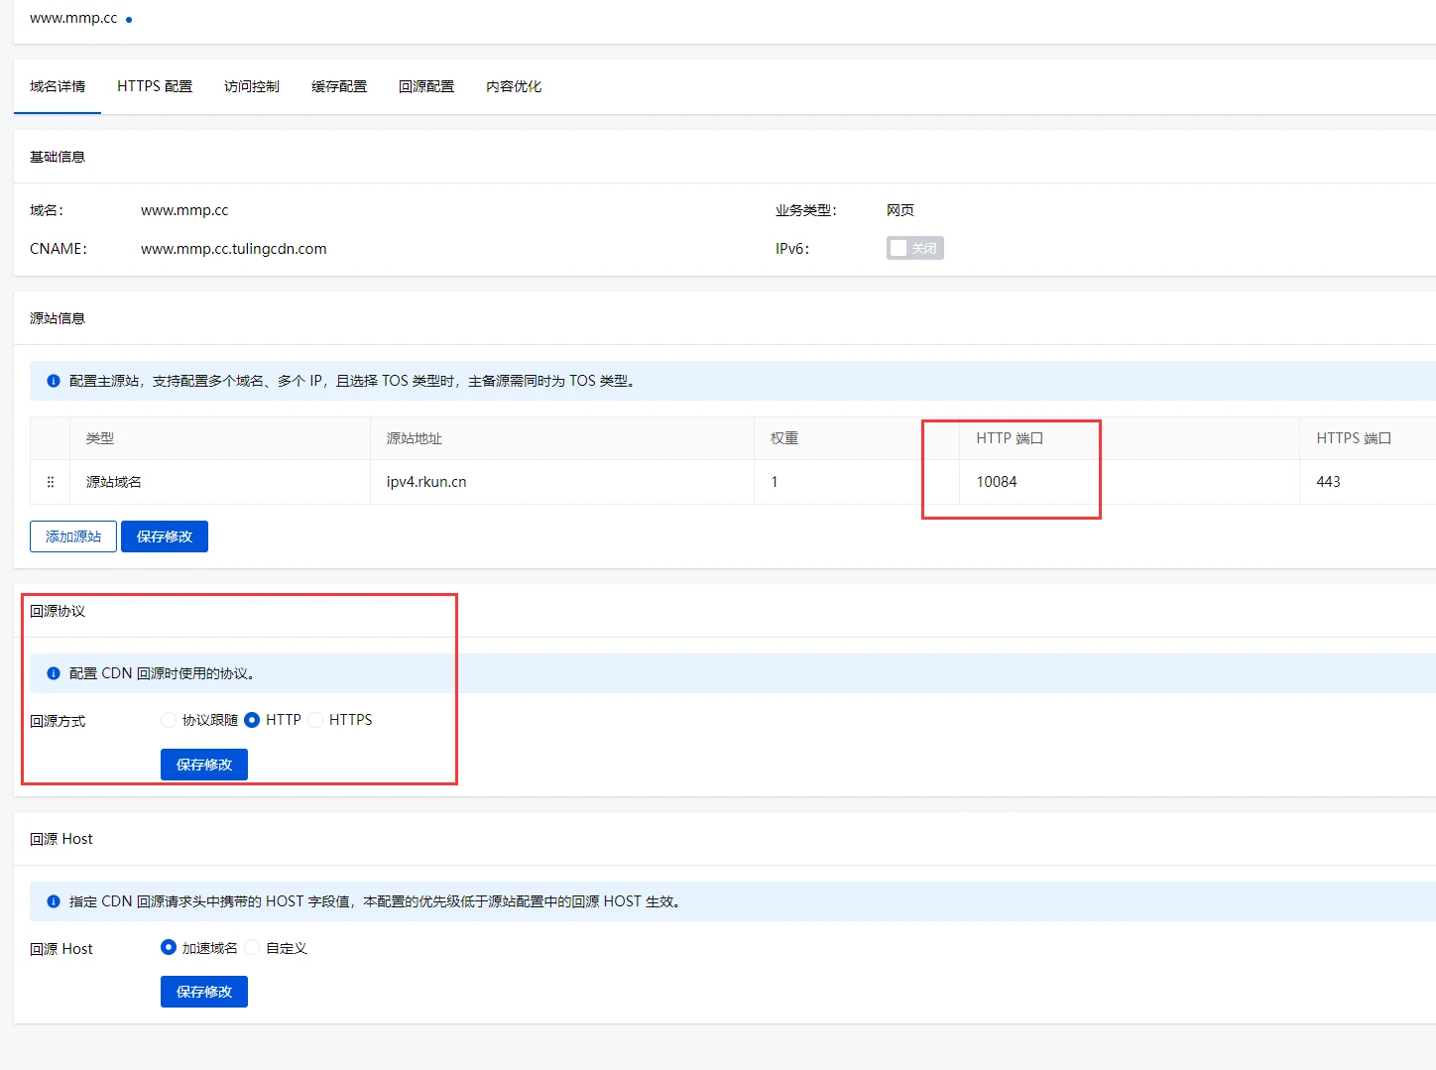Viewport: 1436px width, 1070px height.
Task: Switch to 缓存配置 tab
Action: click(339, 86)
